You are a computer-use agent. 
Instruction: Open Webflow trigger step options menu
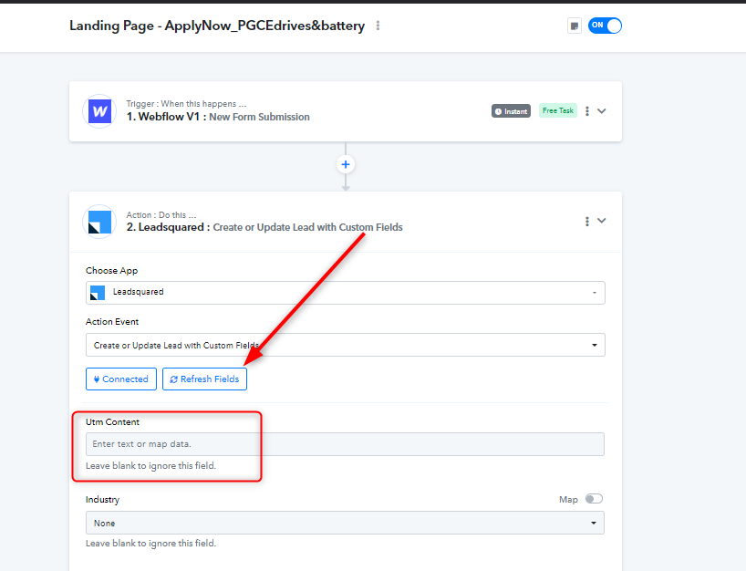(587, 111)
